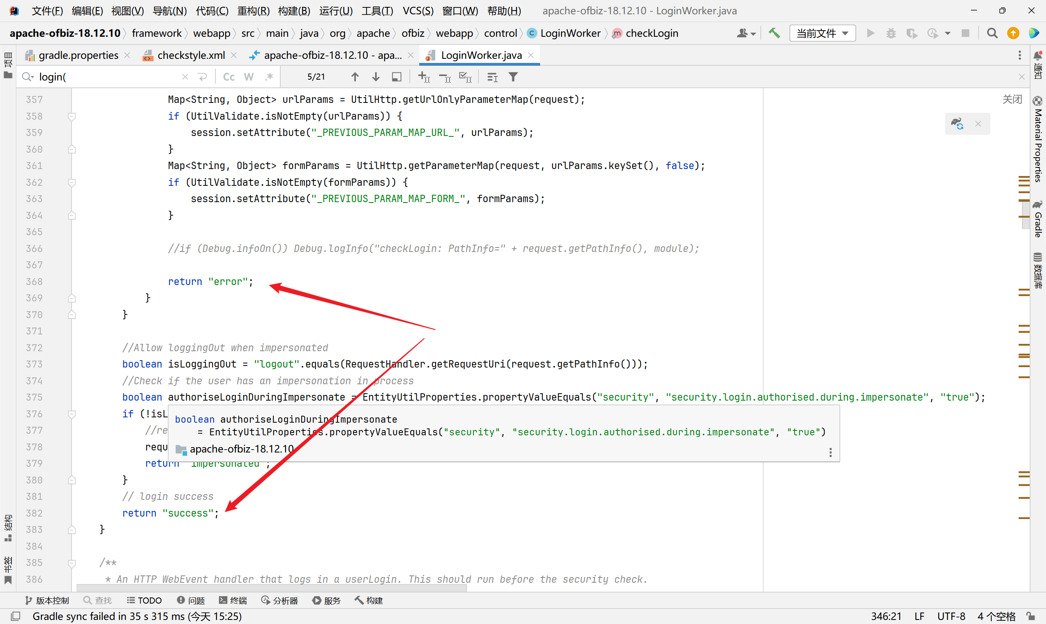Toggle Match Case (Cc) search option
This screenshot has width=1046, height=624.
[x=229, y=77]
